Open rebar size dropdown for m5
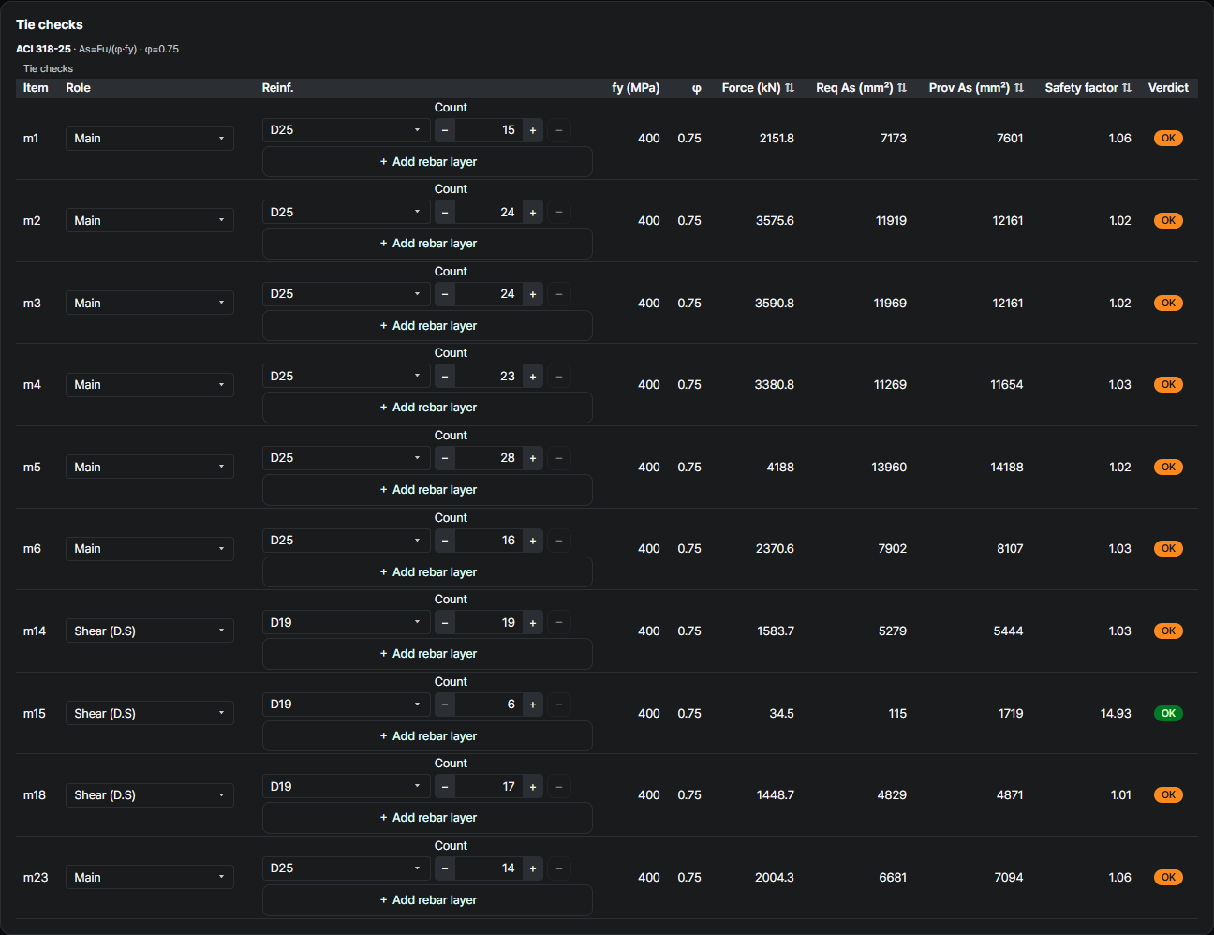This screenshot has width=1214, height=935. click(347, 458)
